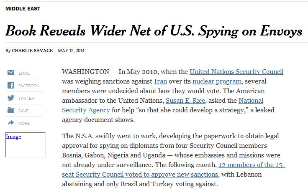Click the Save folder icon

(11, 110)
